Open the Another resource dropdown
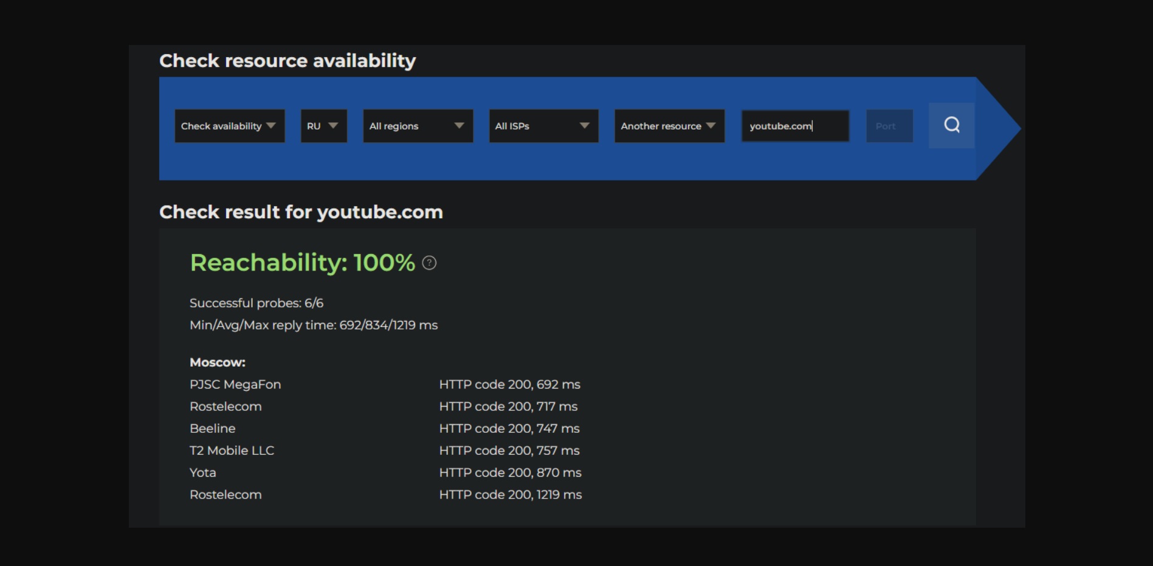Image resolution: width=1153 pixels, height=566 pixels. (x=670, y=126)
